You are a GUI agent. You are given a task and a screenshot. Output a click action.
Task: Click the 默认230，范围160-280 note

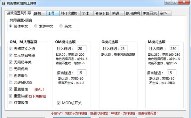[164, 55]
